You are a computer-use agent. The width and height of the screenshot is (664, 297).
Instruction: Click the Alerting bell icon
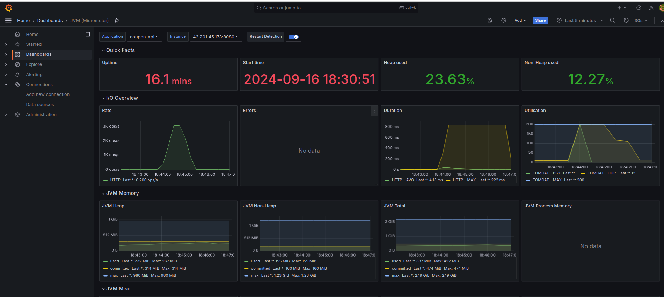click(x=17, y=75)
